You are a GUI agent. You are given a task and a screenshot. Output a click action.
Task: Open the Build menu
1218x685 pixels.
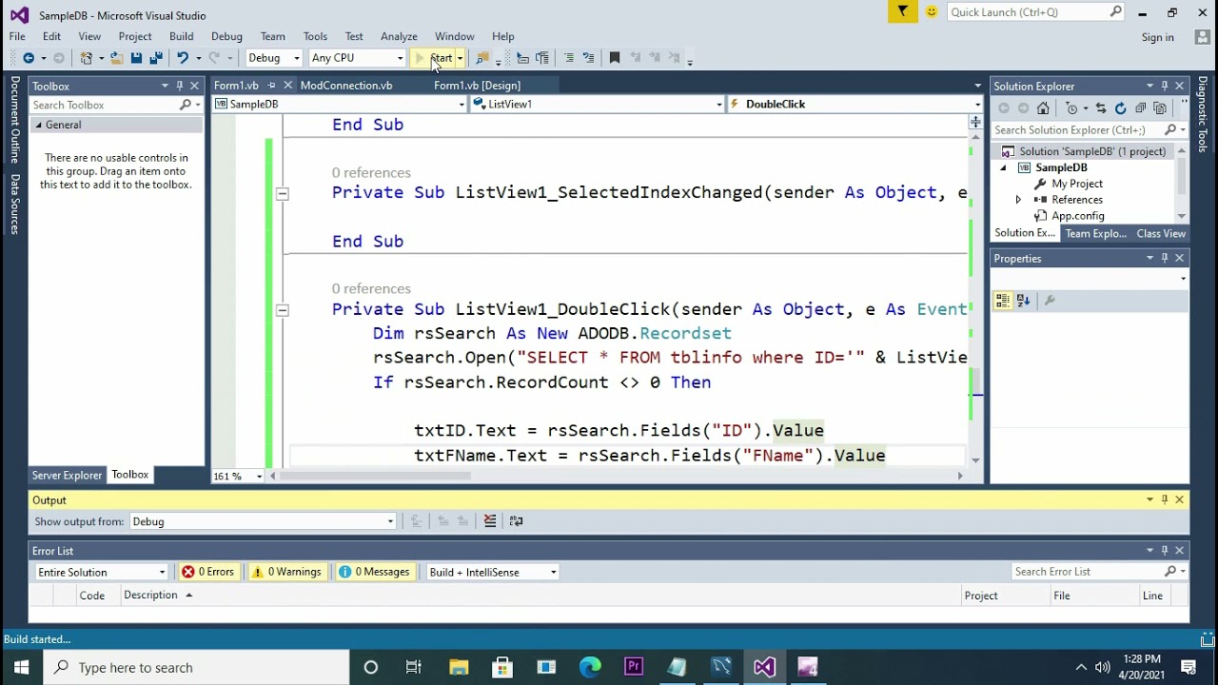181,36
